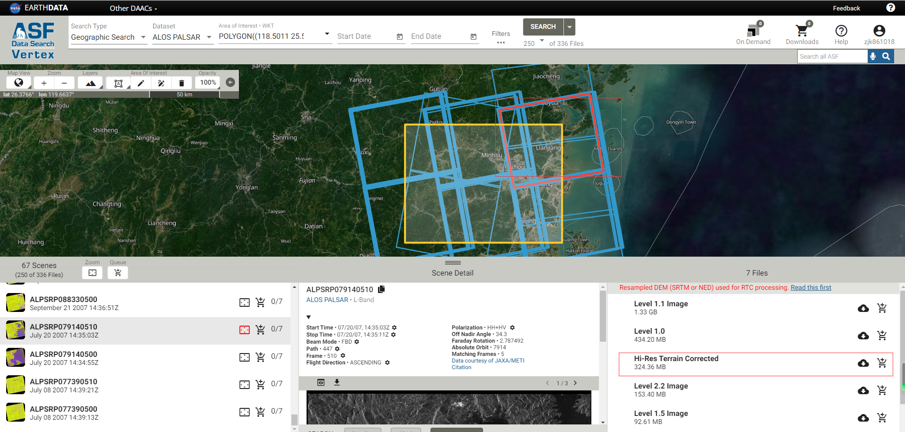The width and height of the screenshot is (905, 432).
Task: Expand the Area of Interest WKT dropdown arrow
Action: point(327,34)
